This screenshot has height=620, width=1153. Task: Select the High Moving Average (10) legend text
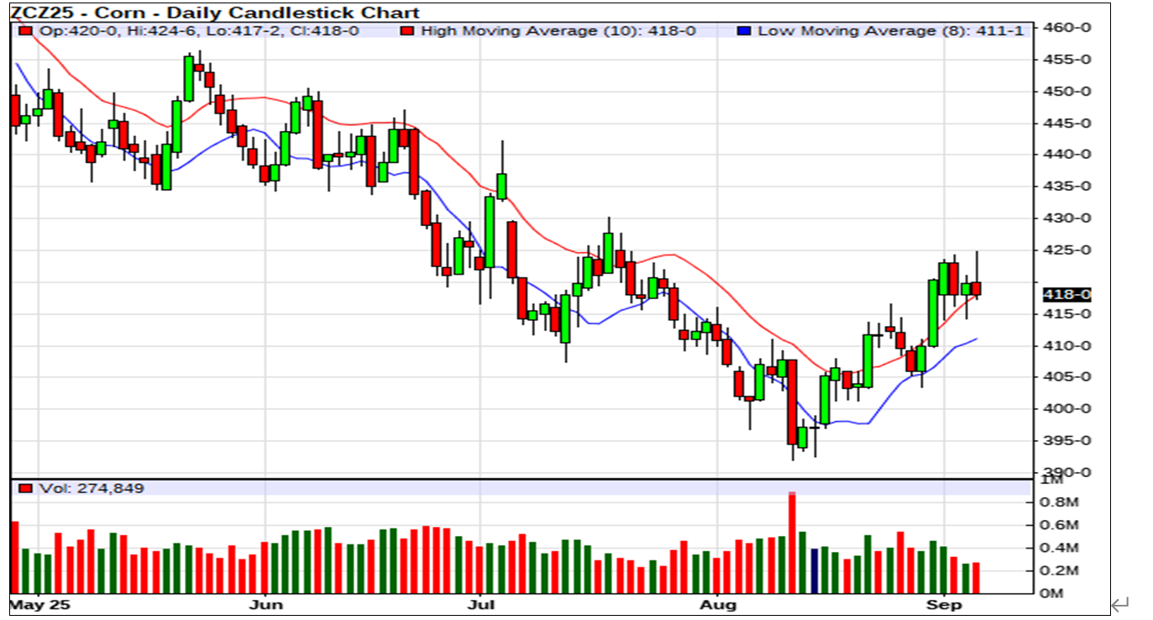pos(558,31)
